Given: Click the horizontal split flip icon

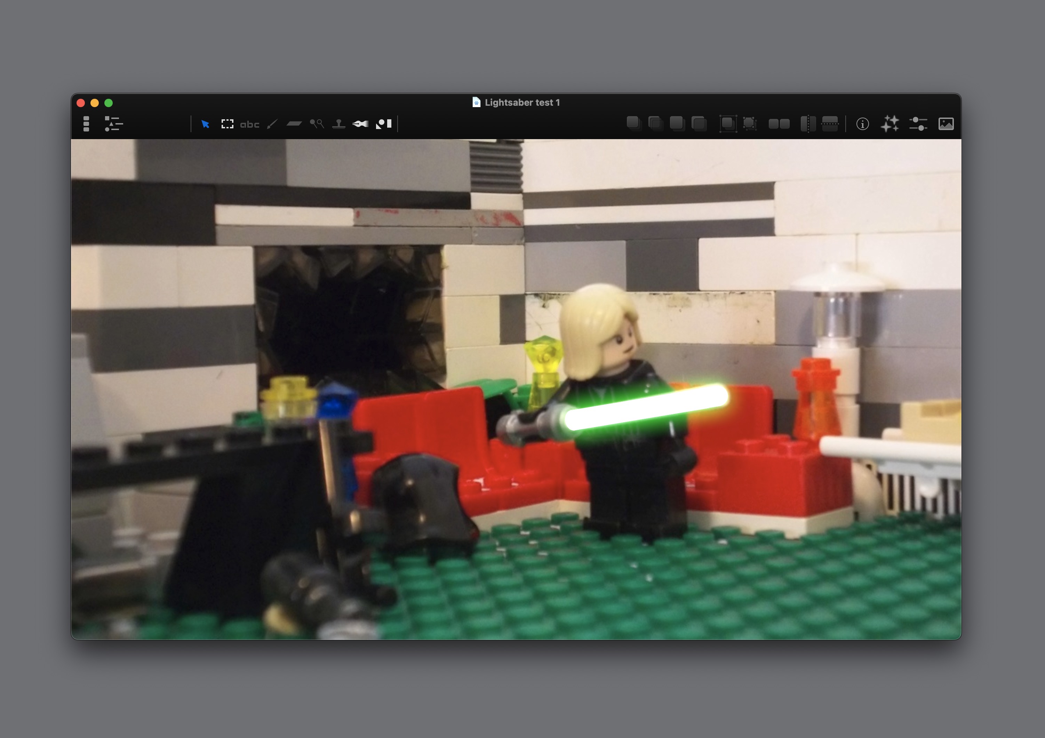Looking at the screenshot, I should tap(830, 124).
